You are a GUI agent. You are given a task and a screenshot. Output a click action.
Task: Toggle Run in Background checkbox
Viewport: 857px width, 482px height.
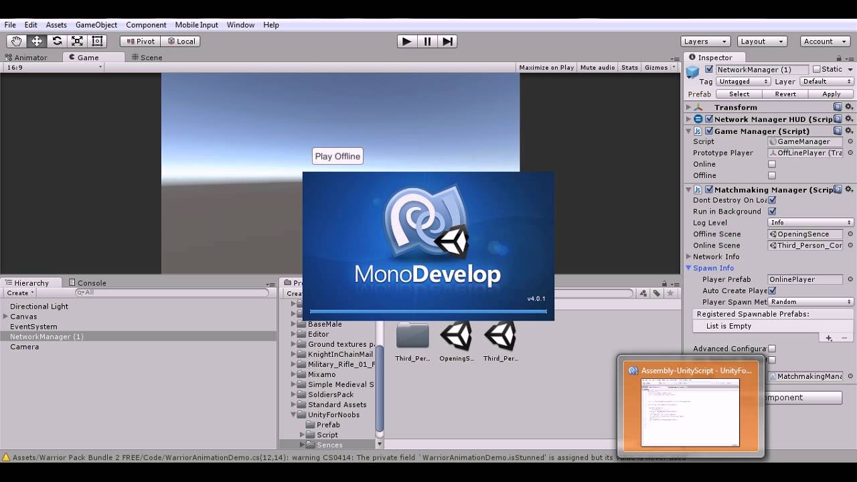(x=772, y=212)
